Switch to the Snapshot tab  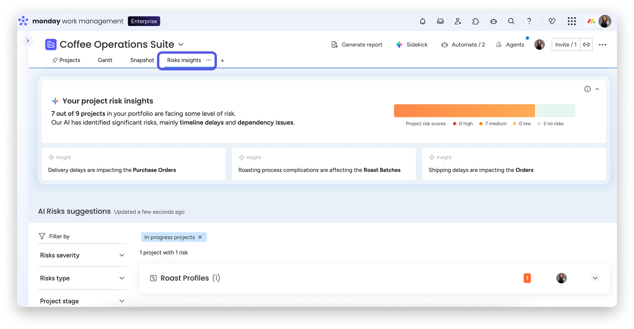tap(142, 60)
